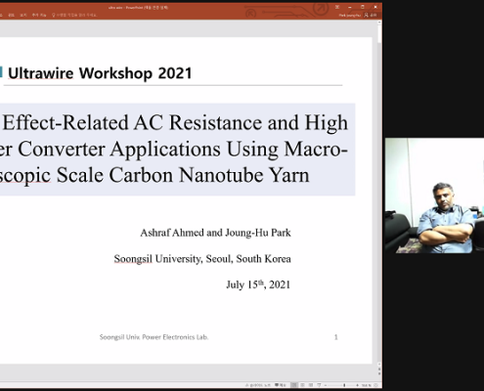Go to previous slide arrow on scrollbar
This screenshot has width=484, height=391.
379,369
